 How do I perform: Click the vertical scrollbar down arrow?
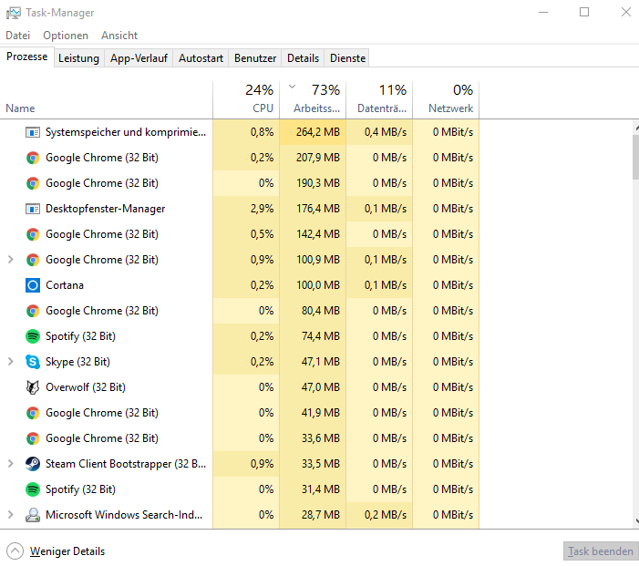[634, 521]
